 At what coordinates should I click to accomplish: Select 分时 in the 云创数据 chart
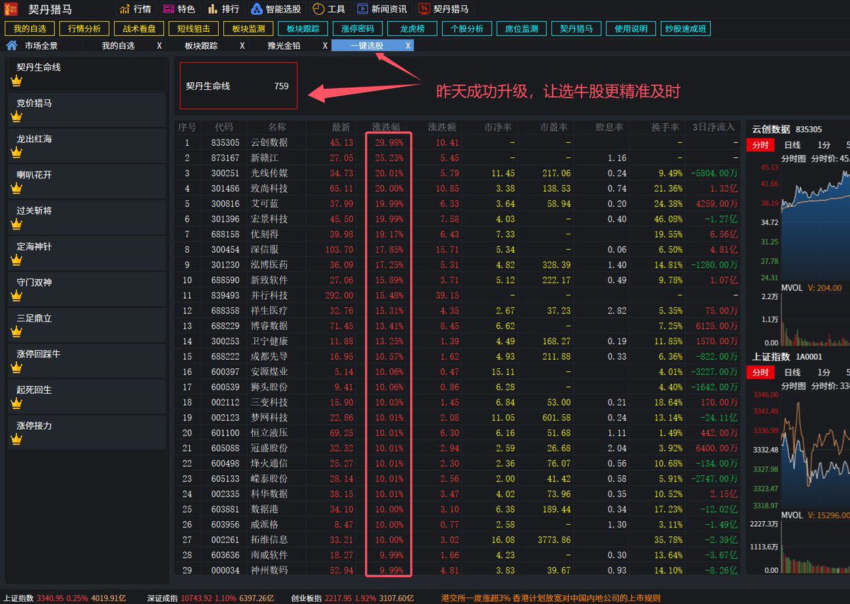pyautogui.click(x=759, y=145)
